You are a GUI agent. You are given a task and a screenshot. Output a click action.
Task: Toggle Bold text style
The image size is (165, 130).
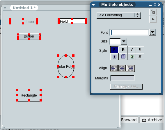pyautogui.click(x=123, y=50)
